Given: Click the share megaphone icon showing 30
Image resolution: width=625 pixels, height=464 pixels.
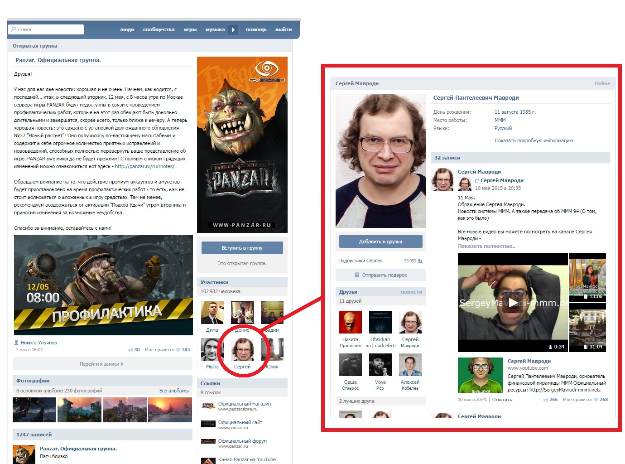Looking at the screenshot, I should (130, 350).
